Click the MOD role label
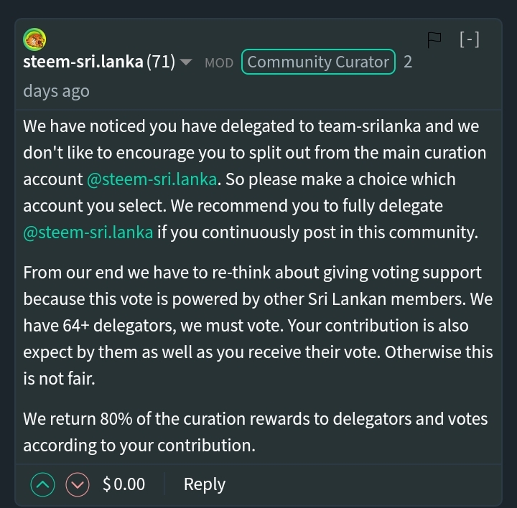Screen dimensions: 517x508 click(219, 62)
